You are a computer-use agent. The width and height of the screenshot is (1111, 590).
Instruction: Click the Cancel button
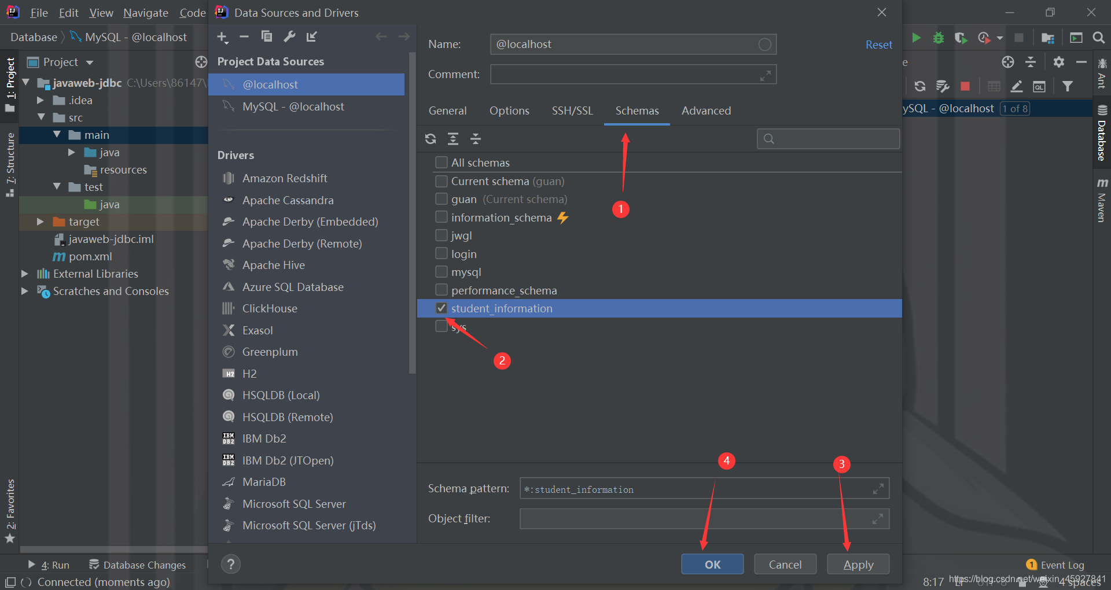(785, 564)
